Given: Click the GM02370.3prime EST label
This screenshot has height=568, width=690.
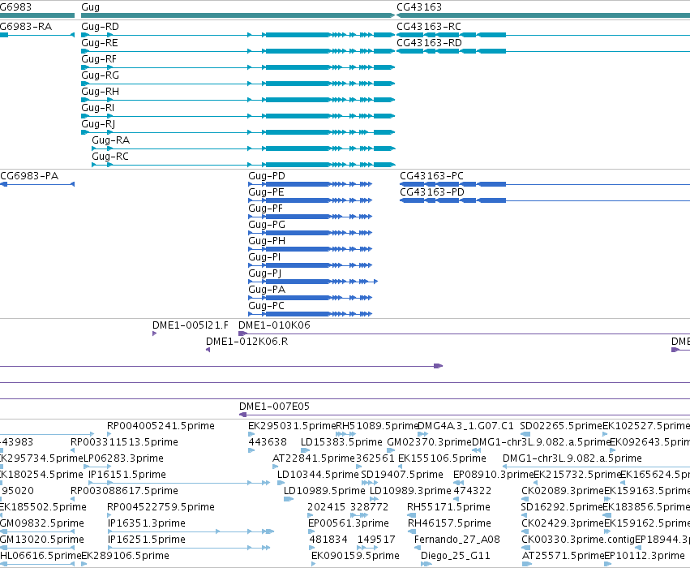Looking at the screenshot, I should pos(430,442).
